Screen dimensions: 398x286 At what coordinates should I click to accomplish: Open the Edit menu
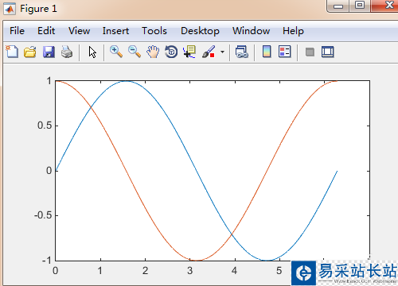pos(46,31)
